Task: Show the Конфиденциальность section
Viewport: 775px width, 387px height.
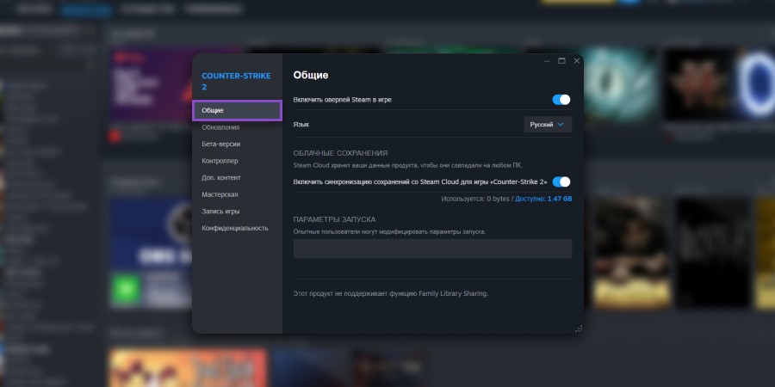Action: click(x=235, y=228)
